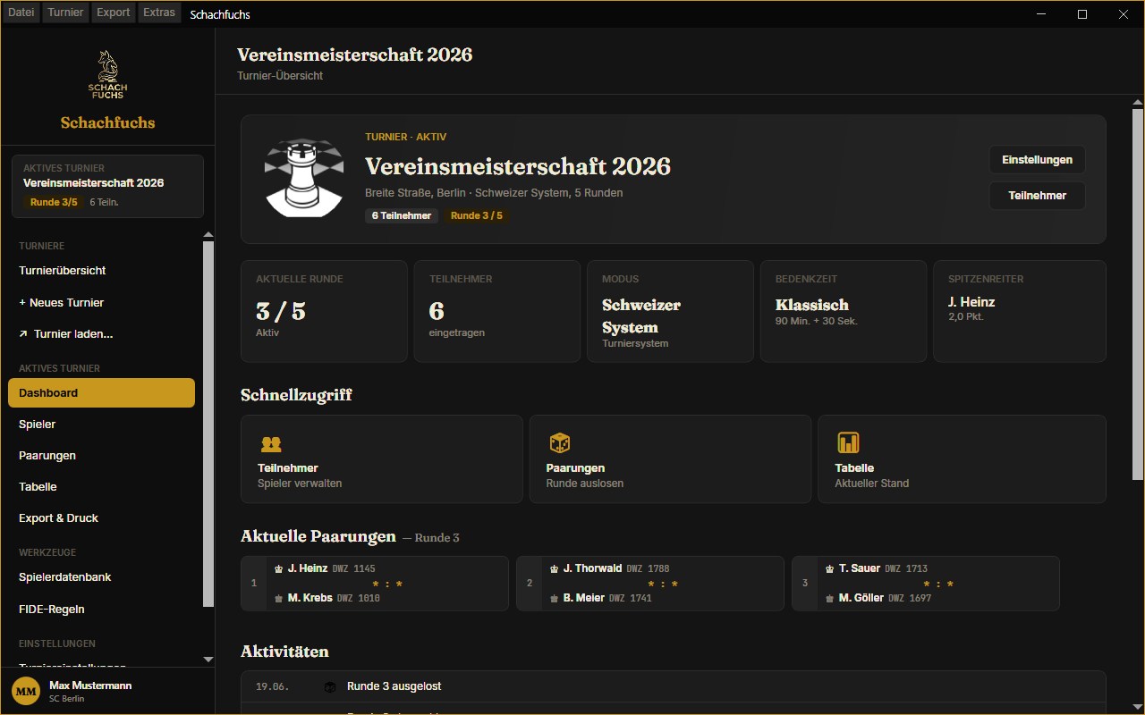The image size is (1145, 715).
Task: Select Turnier laden... in the sidebar
Action: click(101, 334)
